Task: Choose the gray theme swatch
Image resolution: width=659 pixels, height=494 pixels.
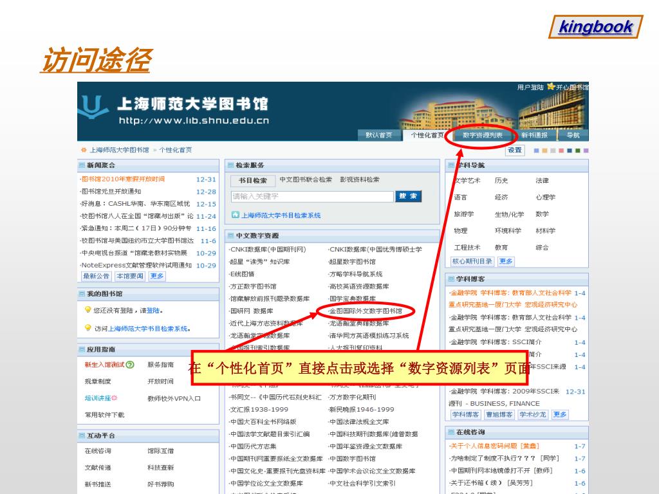Action: (553, 151)
